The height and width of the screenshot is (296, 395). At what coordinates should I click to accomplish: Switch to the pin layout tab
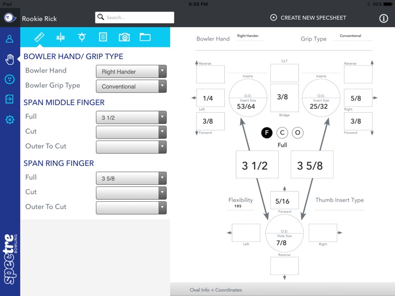[x=82, y=37]
